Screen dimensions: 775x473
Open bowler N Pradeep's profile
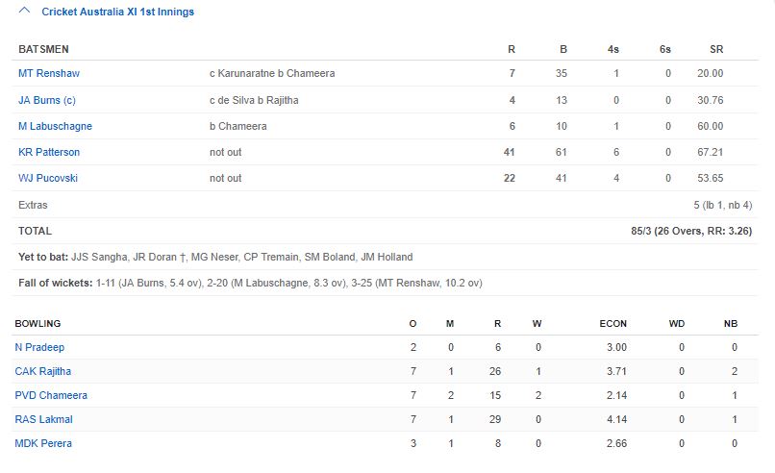click(39, 347)
